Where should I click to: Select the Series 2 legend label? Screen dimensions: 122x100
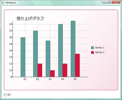[100, 52]
